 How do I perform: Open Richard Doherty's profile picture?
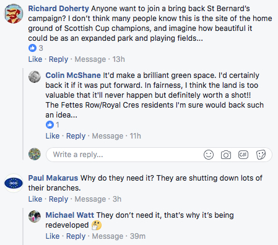(14, 14)
